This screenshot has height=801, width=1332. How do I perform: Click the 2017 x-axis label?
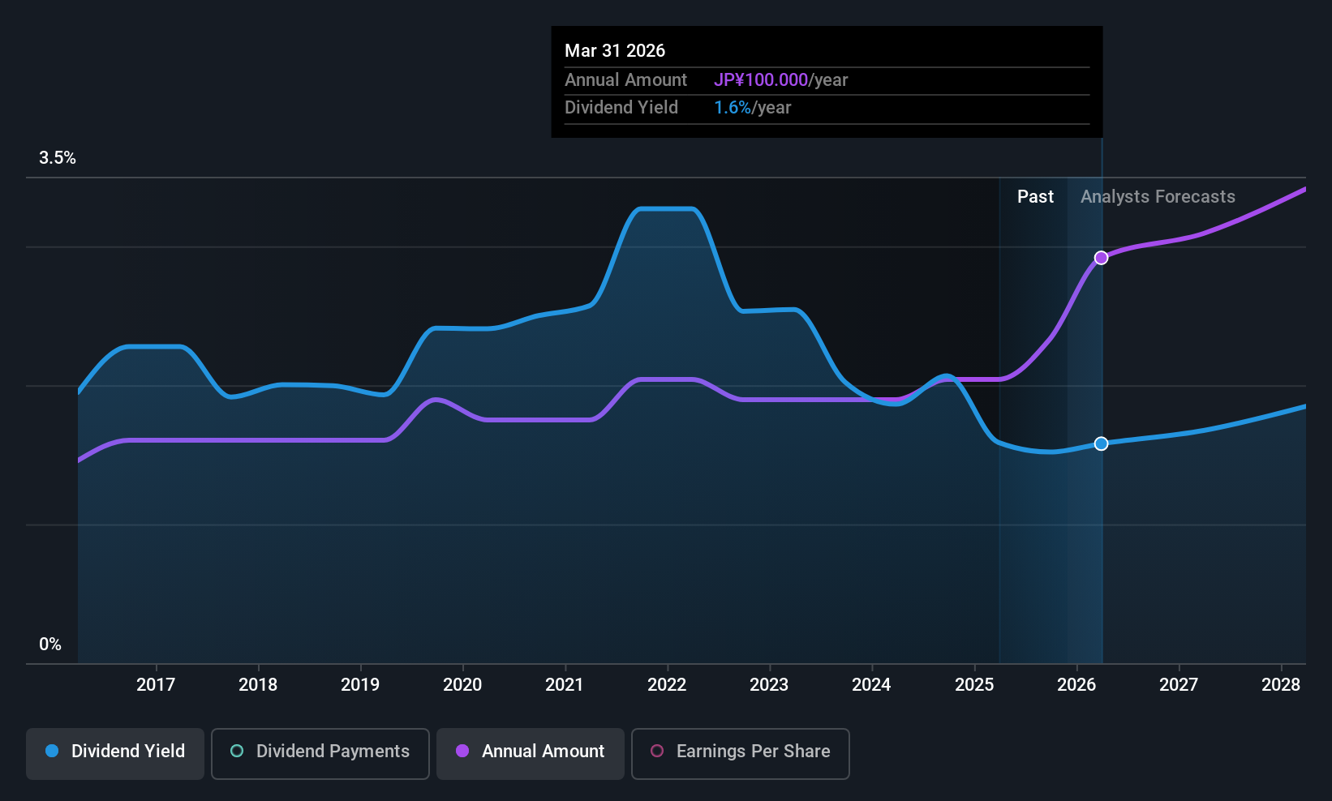click(156, 685)
